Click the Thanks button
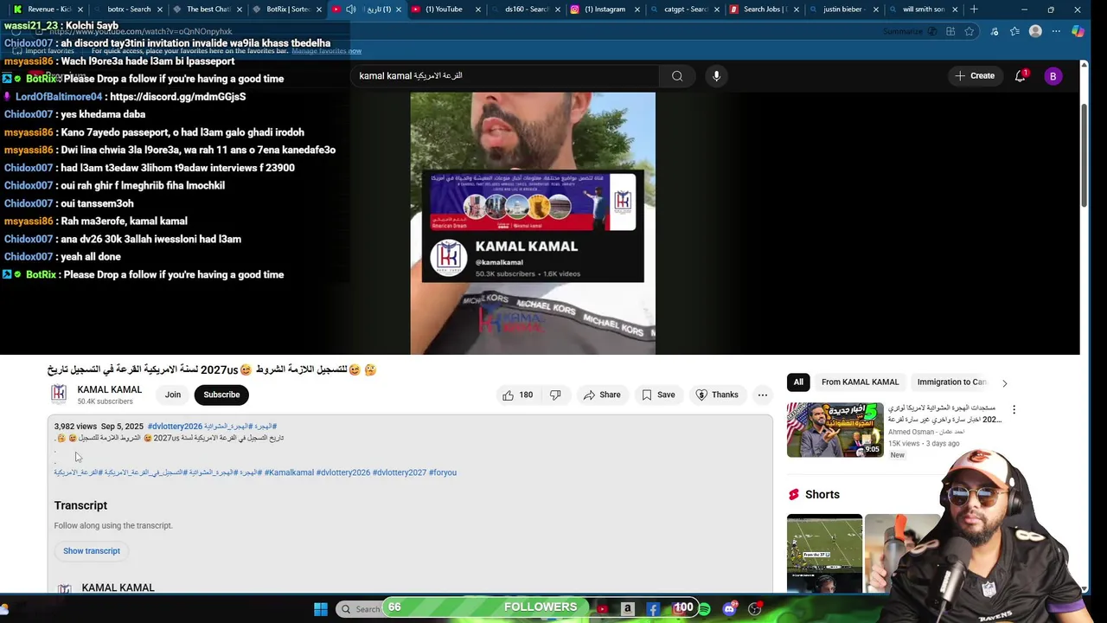 (717, 395)
